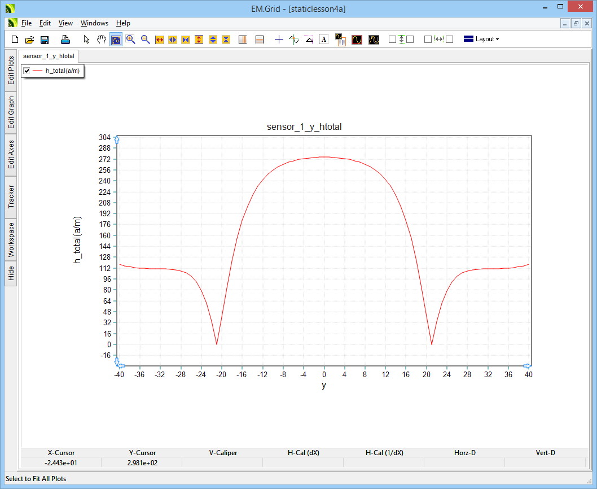Viewport: 597px width, 489px height.
Task: Open a file with the folder icon
Action: [30, 40]
